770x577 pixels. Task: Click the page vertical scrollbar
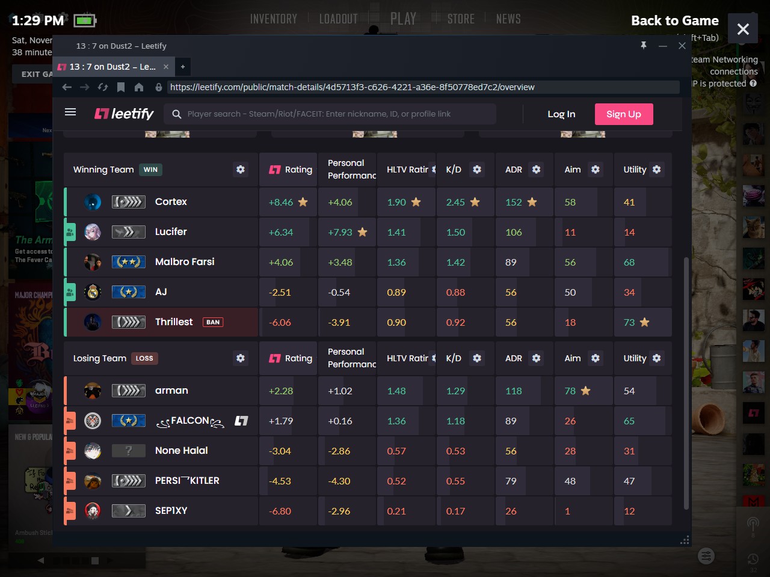pyautogui.click(x=686, y=383)
